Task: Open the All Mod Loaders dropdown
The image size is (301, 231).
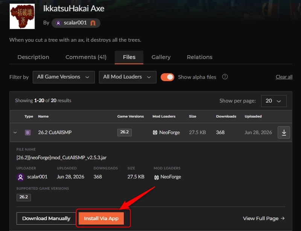Action: click(128, 77)
